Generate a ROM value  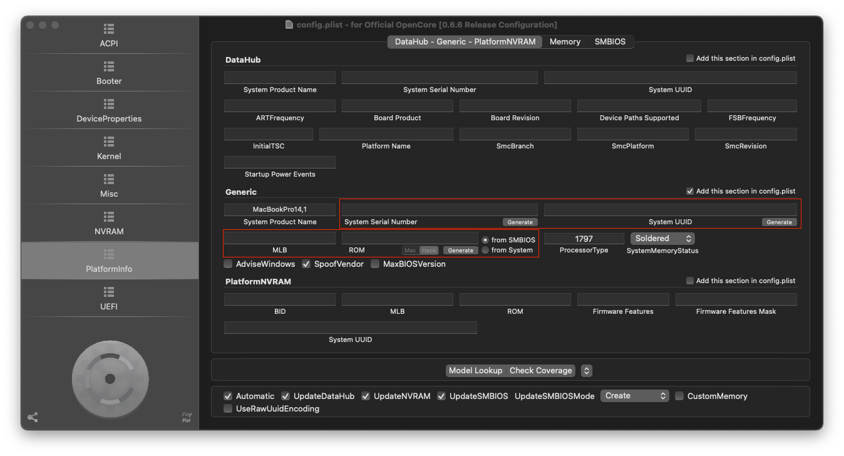point(461,251)
